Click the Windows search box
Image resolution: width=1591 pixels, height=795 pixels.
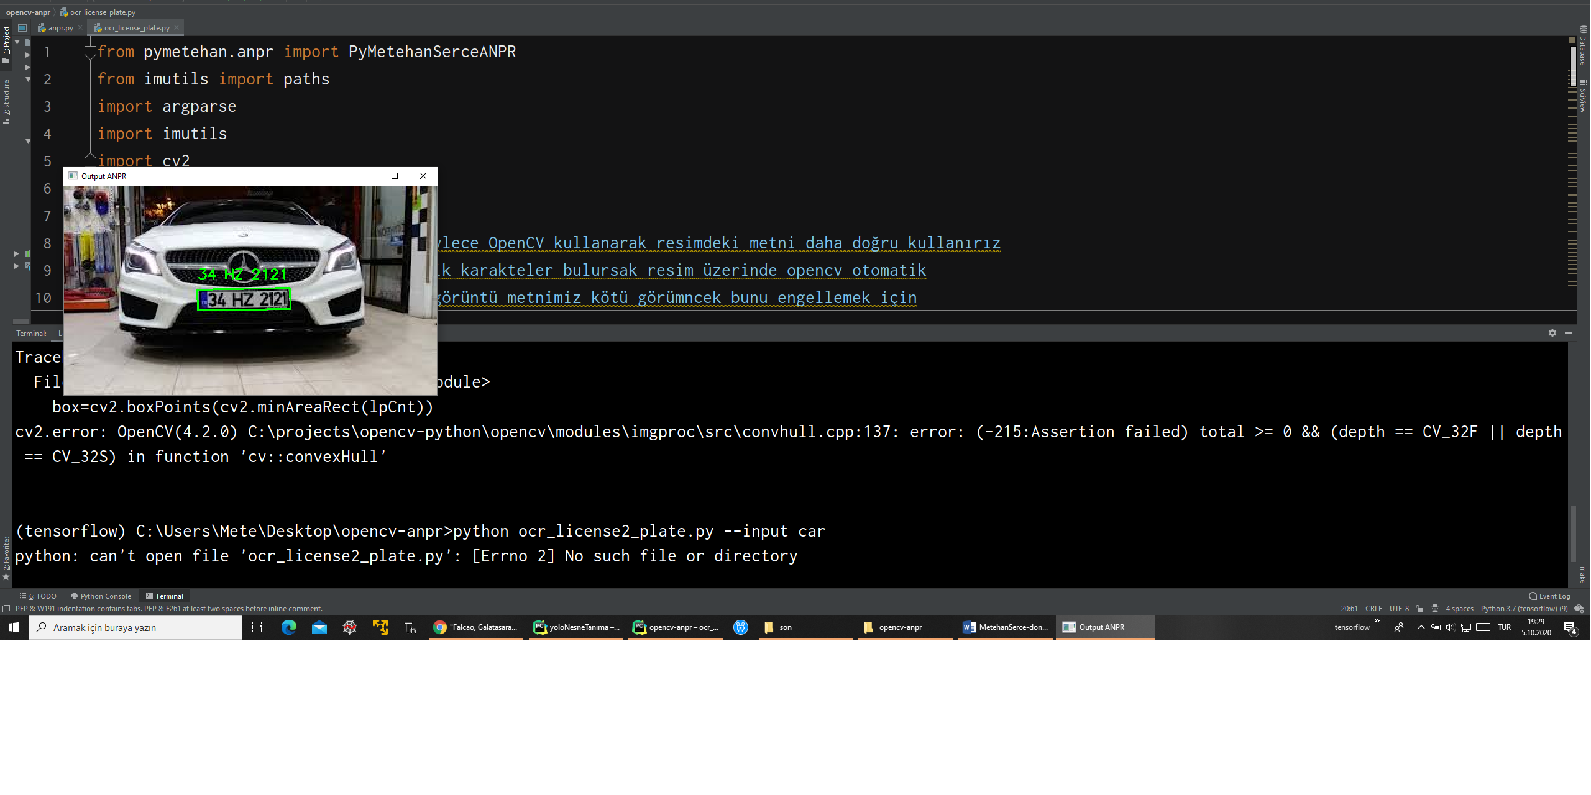135,627
